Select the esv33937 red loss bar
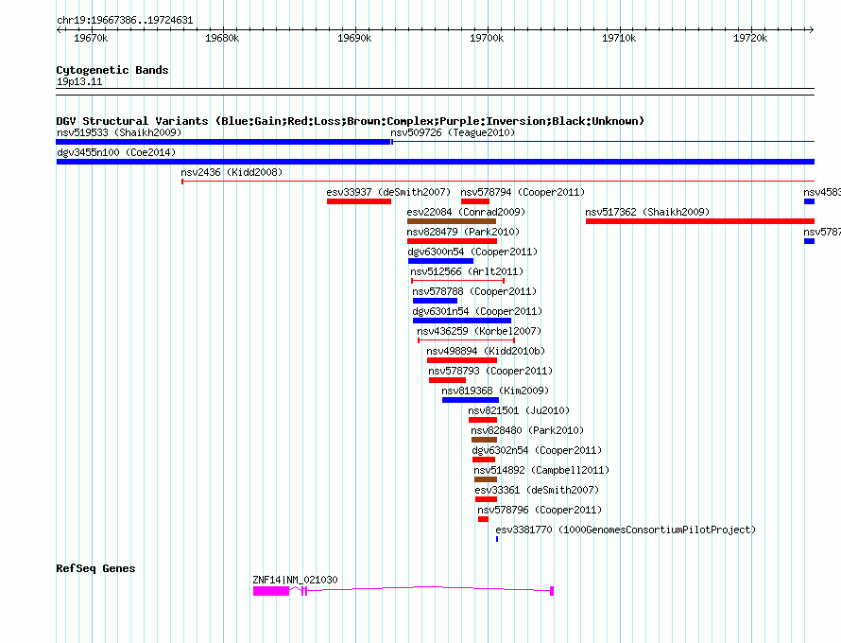 (x=359, y=201)
